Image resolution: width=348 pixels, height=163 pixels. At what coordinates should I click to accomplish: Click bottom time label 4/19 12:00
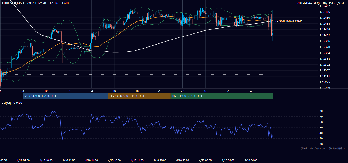tap(69, 160)
